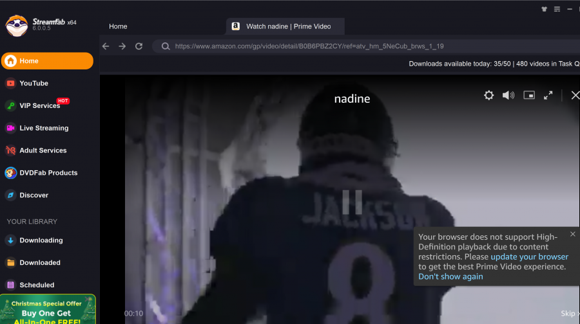Click the Downloading arrow icon
580x324 pixels.
click(11, 240)
